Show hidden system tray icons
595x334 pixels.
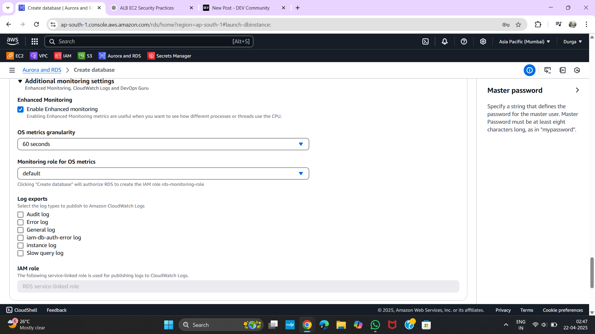click(506, 325)
